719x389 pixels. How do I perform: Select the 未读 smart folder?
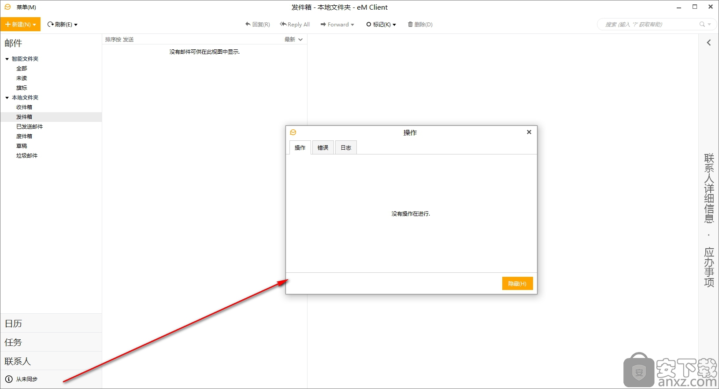click(22, 78)
